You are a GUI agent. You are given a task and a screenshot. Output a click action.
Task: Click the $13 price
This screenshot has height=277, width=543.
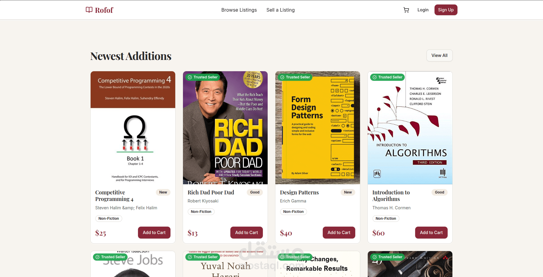193,233
